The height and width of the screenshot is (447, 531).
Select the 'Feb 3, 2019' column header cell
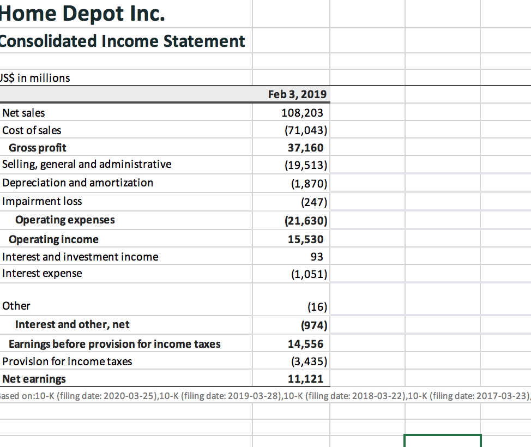click(291, 94)
